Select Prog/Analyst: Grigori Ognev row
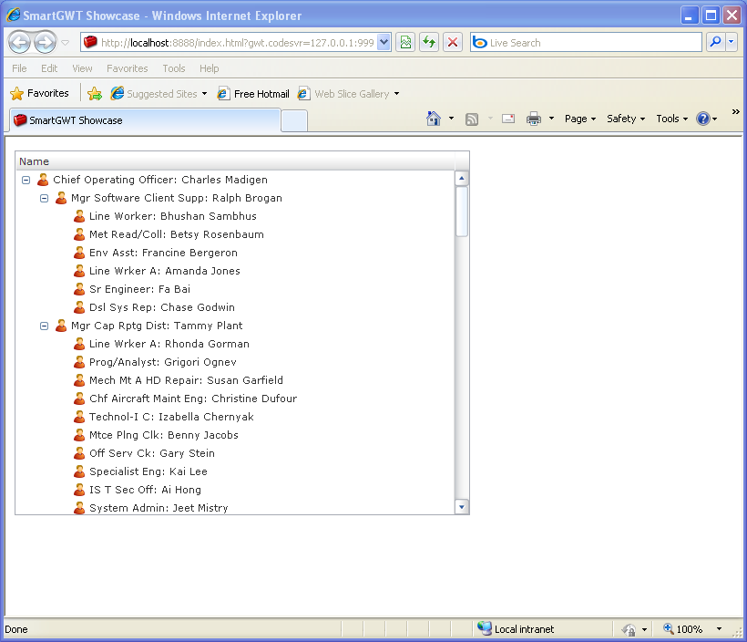 (235, 362)
